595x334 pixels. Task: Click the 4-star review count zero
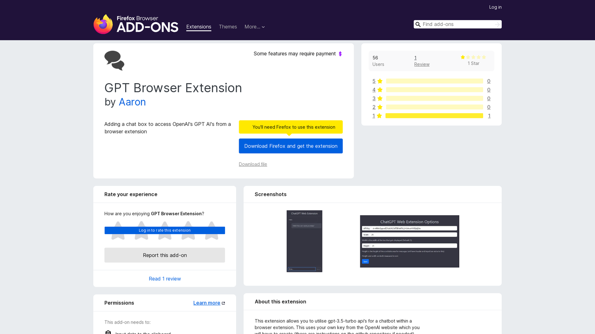pyautogui.click(x=489, y=90)
